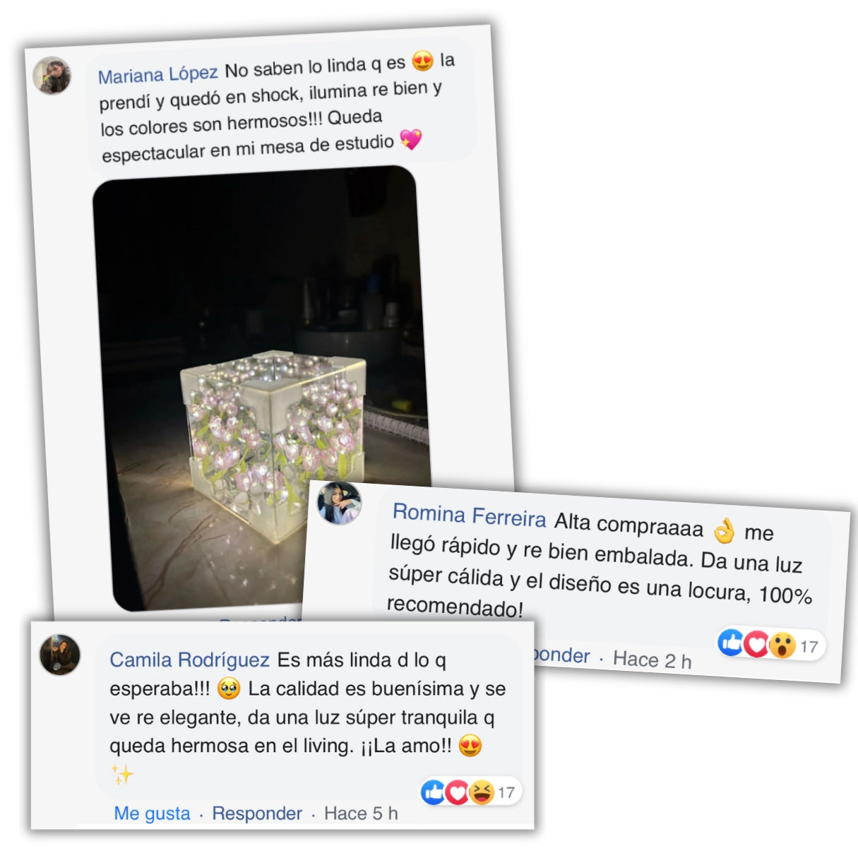Open reaction count 17 on Romina's comment

pyautogui.click(x=809, y=647)
